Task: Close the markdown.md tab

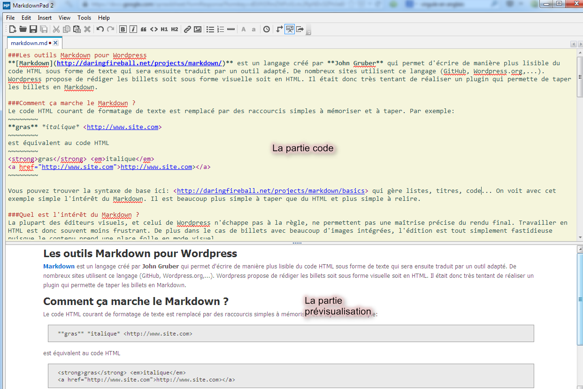Action: 55,43
